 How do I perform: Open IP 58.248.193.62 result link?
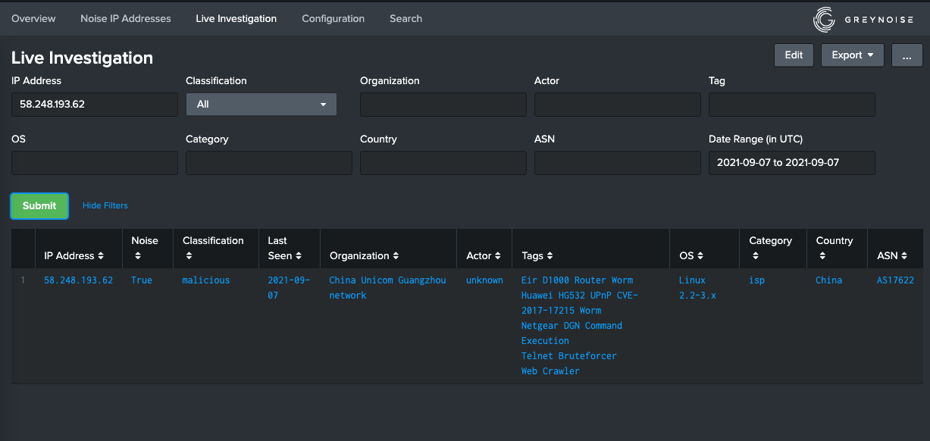click(78, 280)
